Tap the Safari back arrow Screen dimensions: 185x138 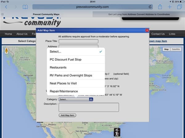[x=6, y=7]
